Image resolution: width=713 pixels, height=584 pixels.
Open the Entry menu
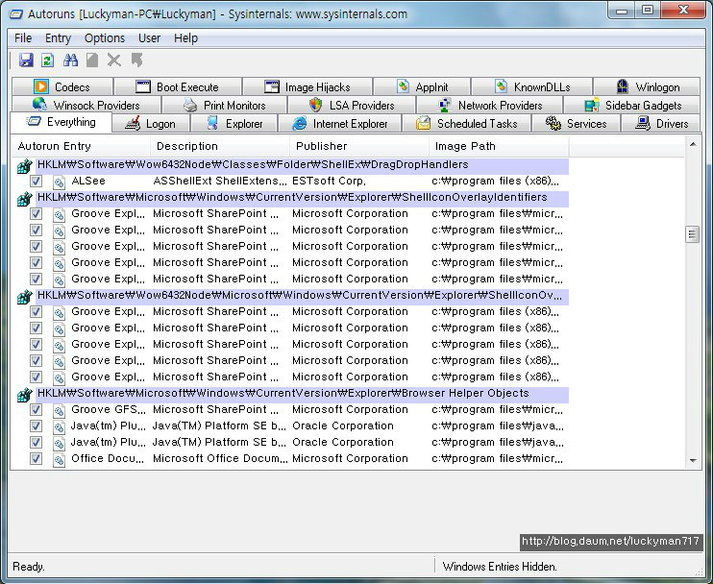(58, 38)
